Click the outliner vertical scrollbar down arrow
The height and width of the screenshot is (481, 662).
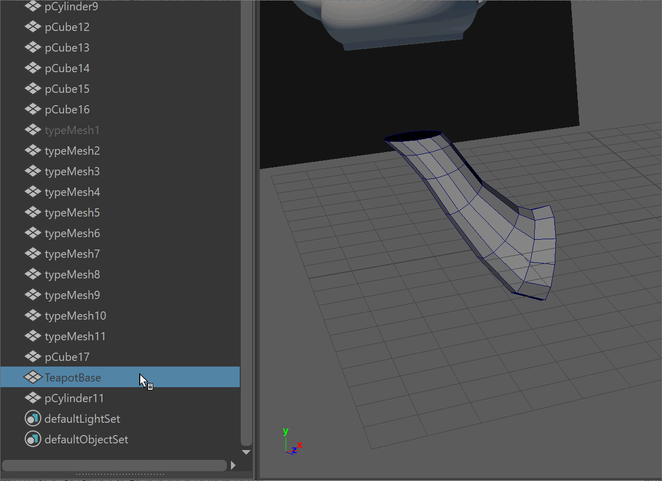pos(246,452)
